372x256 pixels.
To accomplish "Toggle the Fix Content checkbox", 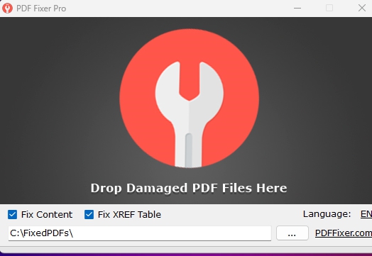I will click(12, 215).
